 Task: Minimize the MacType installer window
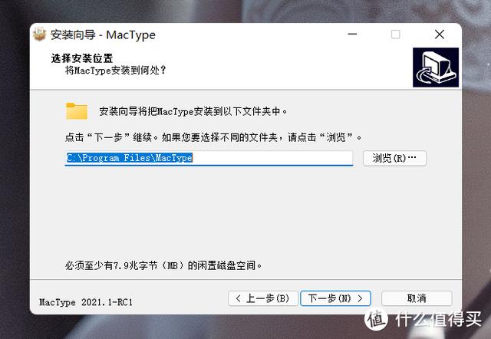tap(352, 34)
